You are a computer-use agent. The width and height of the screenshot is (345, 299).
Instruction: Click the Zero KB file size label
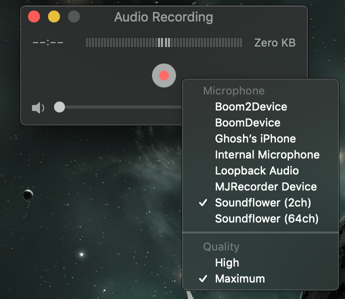click(275, 42)
